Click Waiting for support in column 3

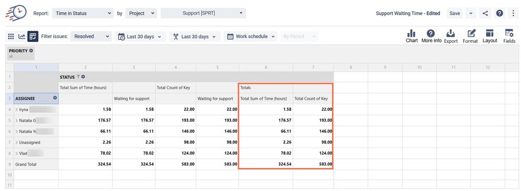134,99
